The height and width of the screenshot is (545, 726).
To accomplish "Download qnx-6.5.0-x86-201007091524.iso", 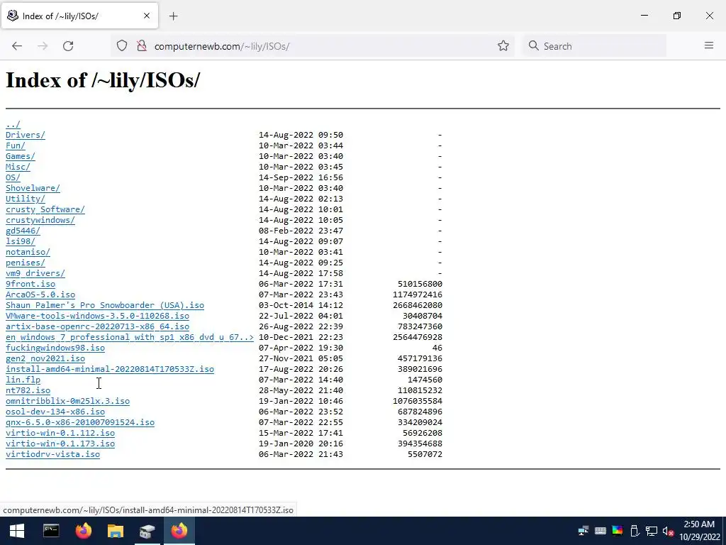I will pos(80,423).
